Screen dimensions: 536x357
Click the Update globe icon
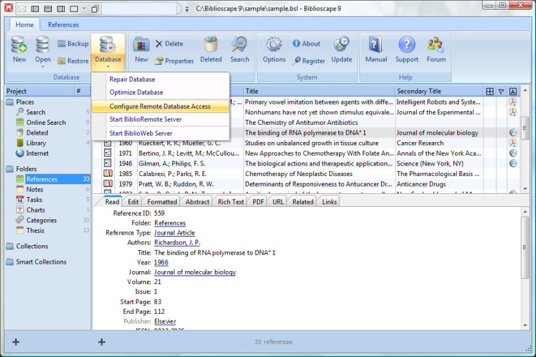click(x=341, y=50)
